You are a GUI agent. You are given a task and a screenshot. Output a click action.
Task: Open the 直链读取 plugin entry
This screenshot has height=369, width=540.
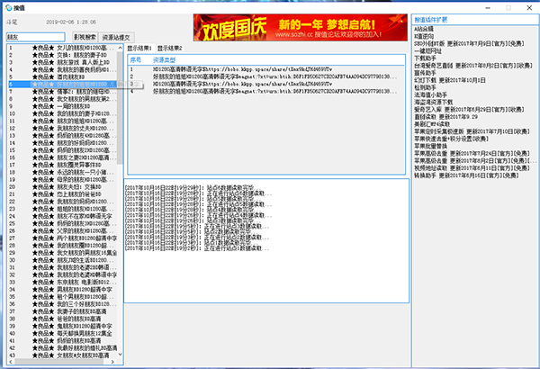[445, 117]
